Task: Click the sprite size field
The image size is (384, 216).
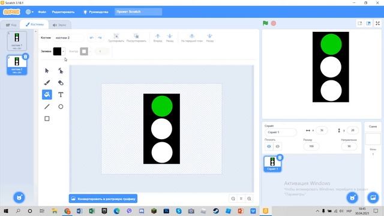Action: click(311, 146)
